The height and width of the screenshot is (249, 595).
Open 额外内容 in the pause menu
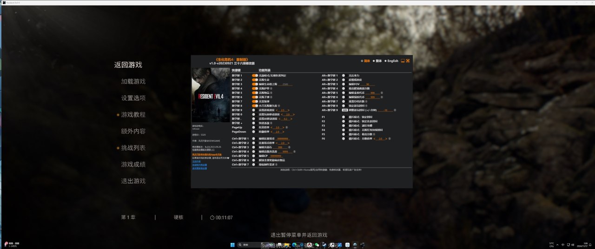click(133, 131)
